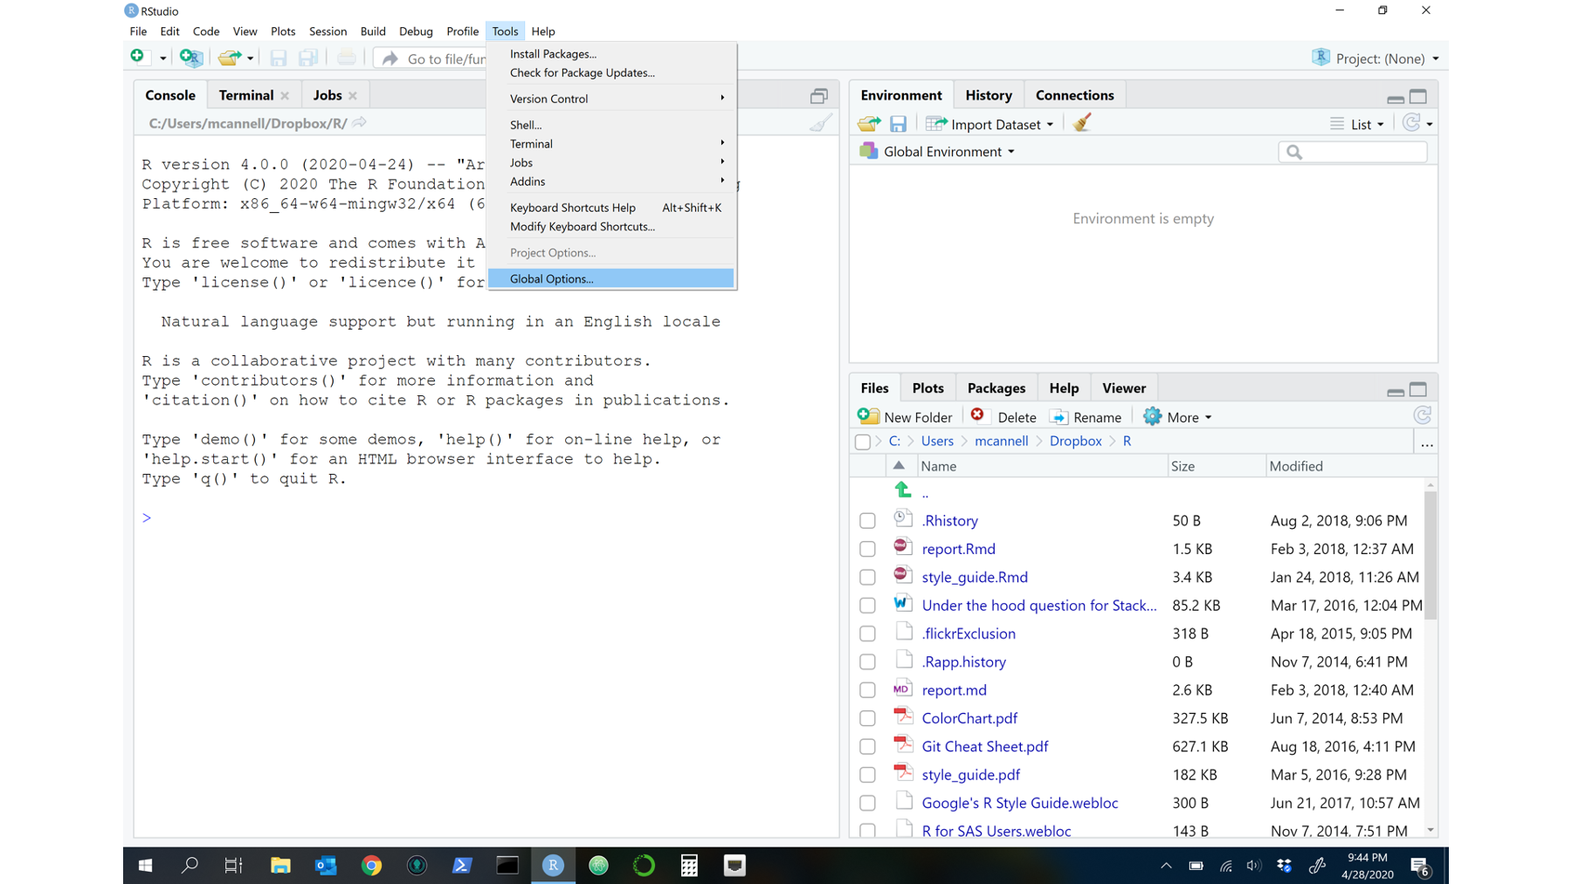The width and height of the screenshot is (1572, 884).
Task: Select checkbox for Under the hood question
Action: tap(867, 606)
